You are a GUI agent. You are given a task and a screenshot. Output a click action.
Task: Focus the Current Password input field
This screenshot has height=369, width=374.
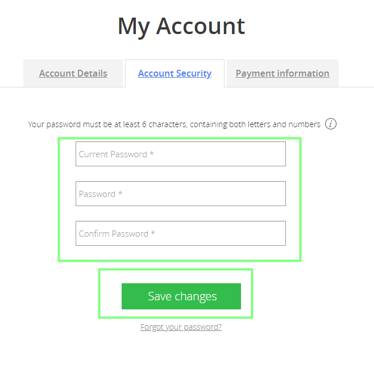click(181, 154)
